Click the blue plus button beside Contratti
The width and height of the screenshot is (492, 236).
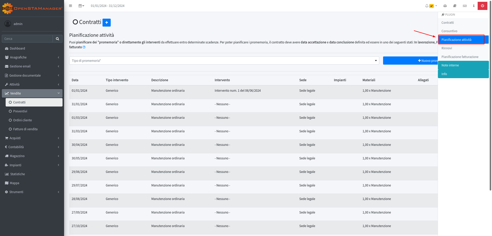pyautogui.click(x=107, y=22)
